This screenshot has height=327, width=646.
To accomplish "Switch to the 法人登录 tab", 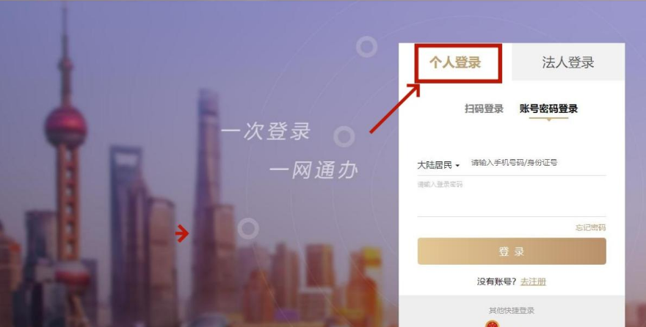I will (568, 62).
